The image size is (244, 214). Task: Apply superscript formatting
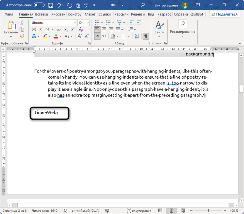click(x=72, y=29)
